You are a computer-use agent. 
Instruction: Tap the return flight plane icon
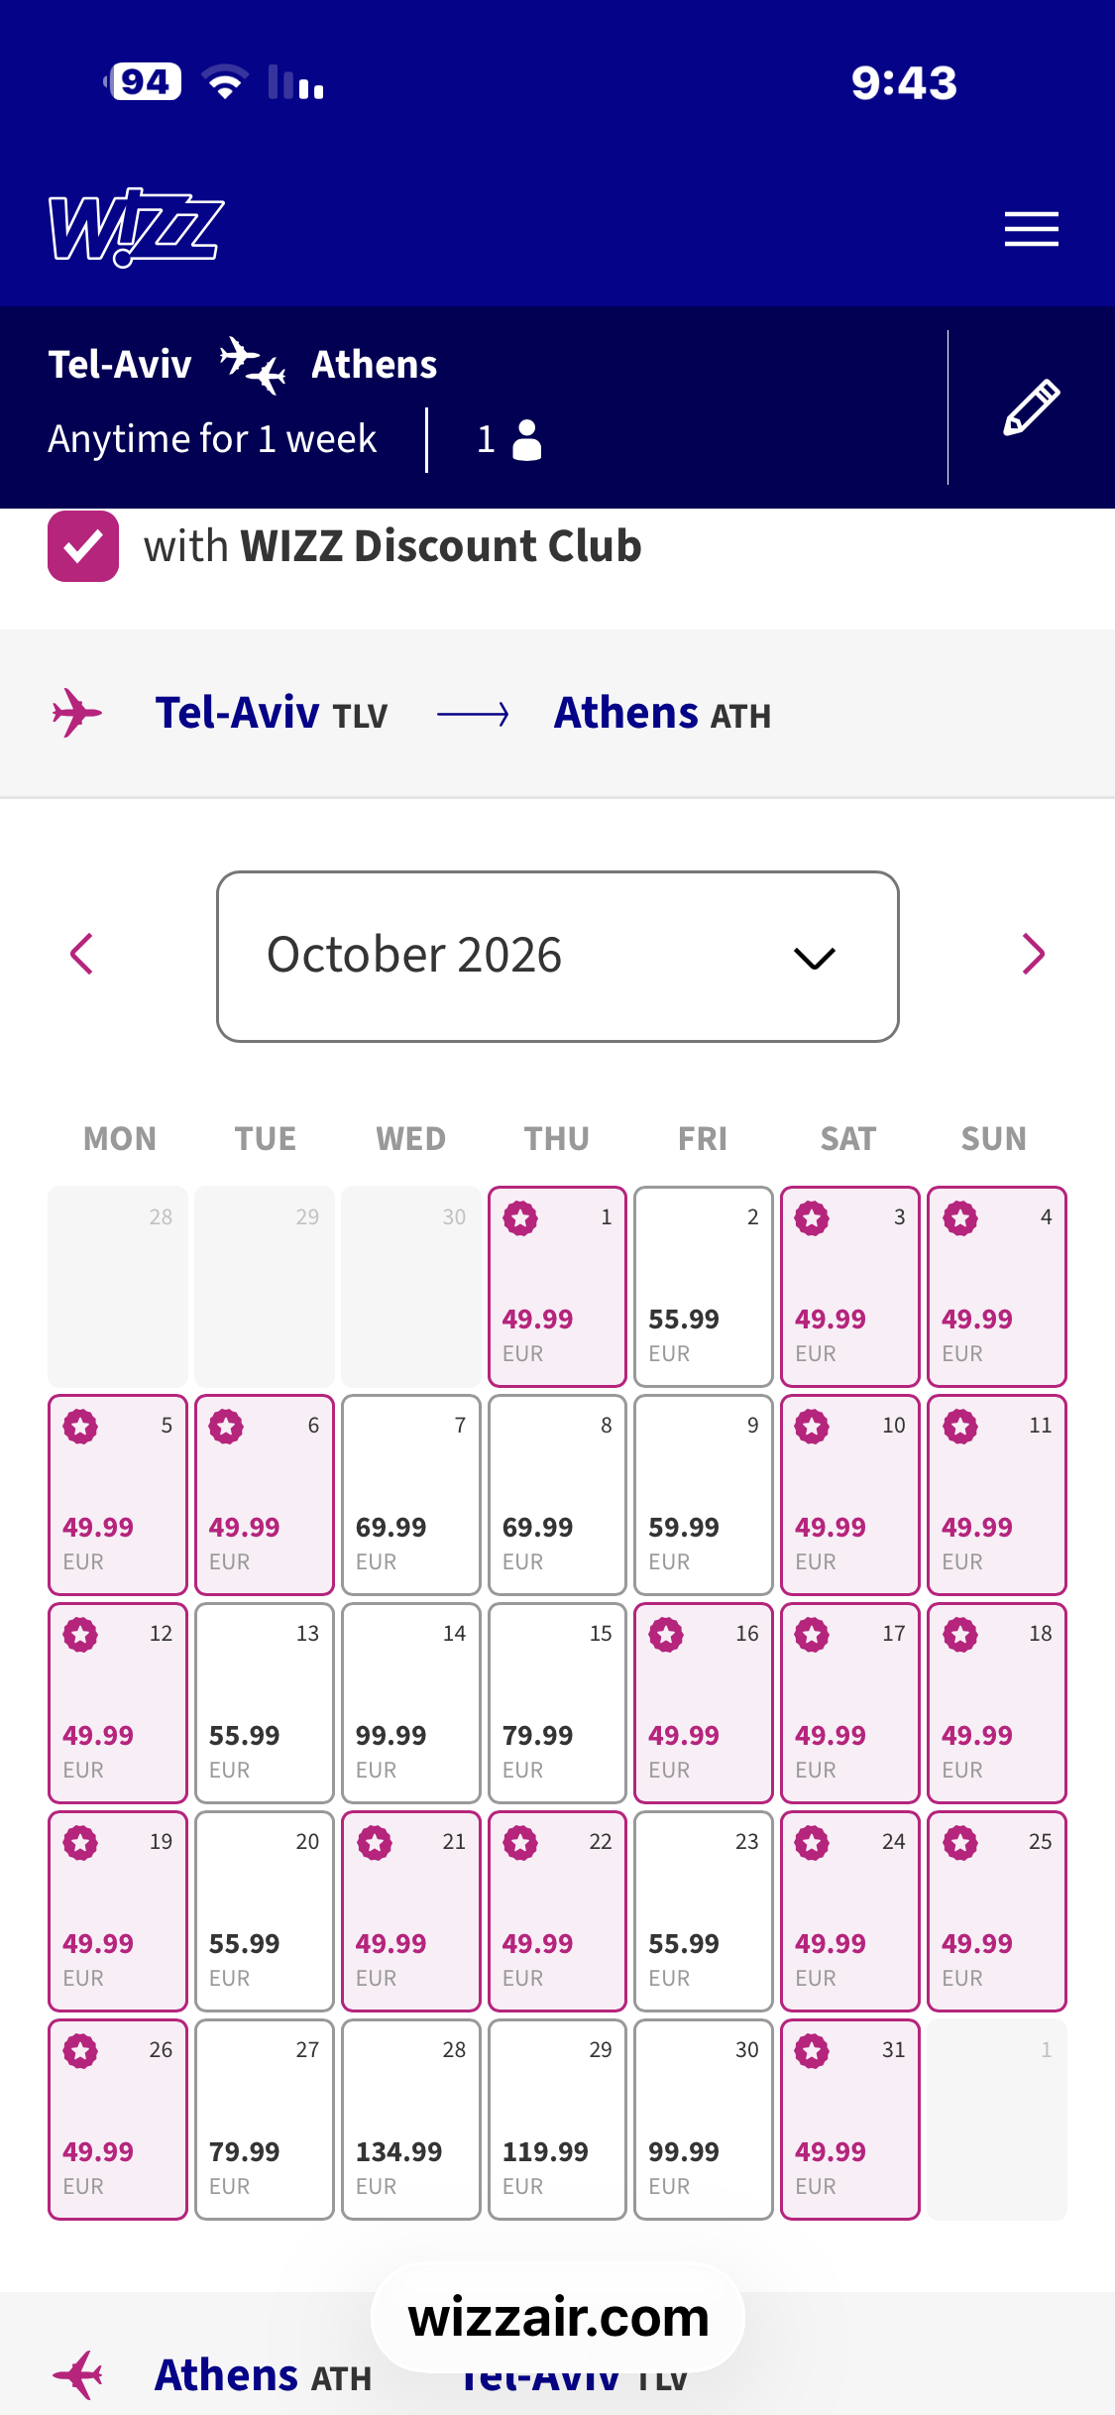[77, 2374]
